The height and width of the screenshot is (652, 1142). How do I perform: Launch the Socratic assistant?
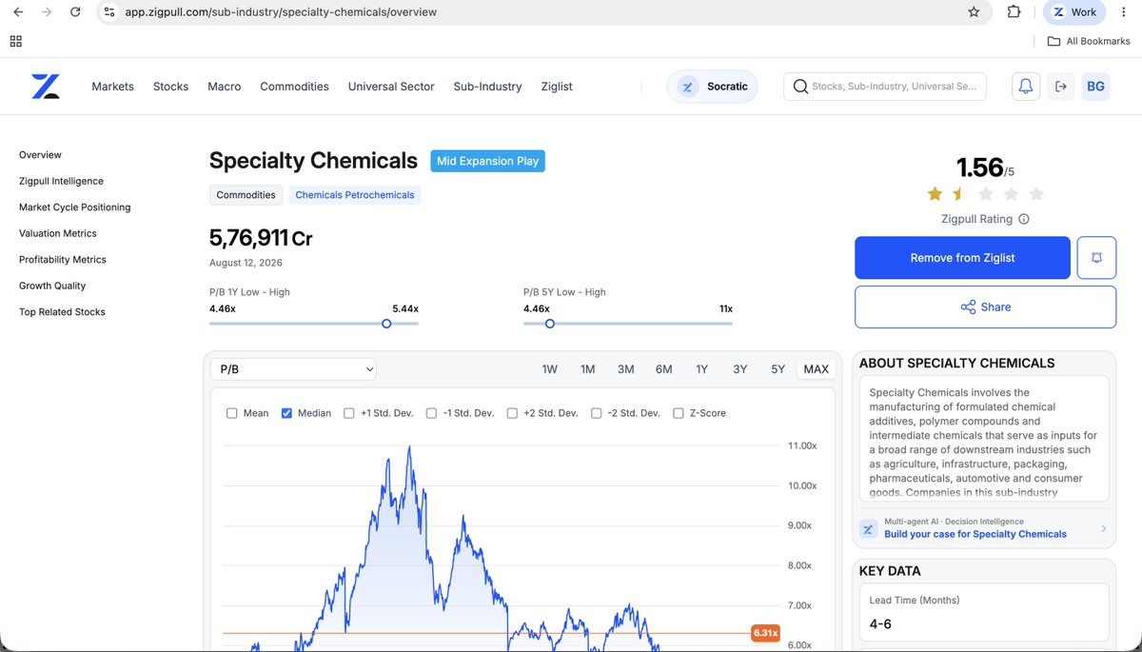coord(713,87)
